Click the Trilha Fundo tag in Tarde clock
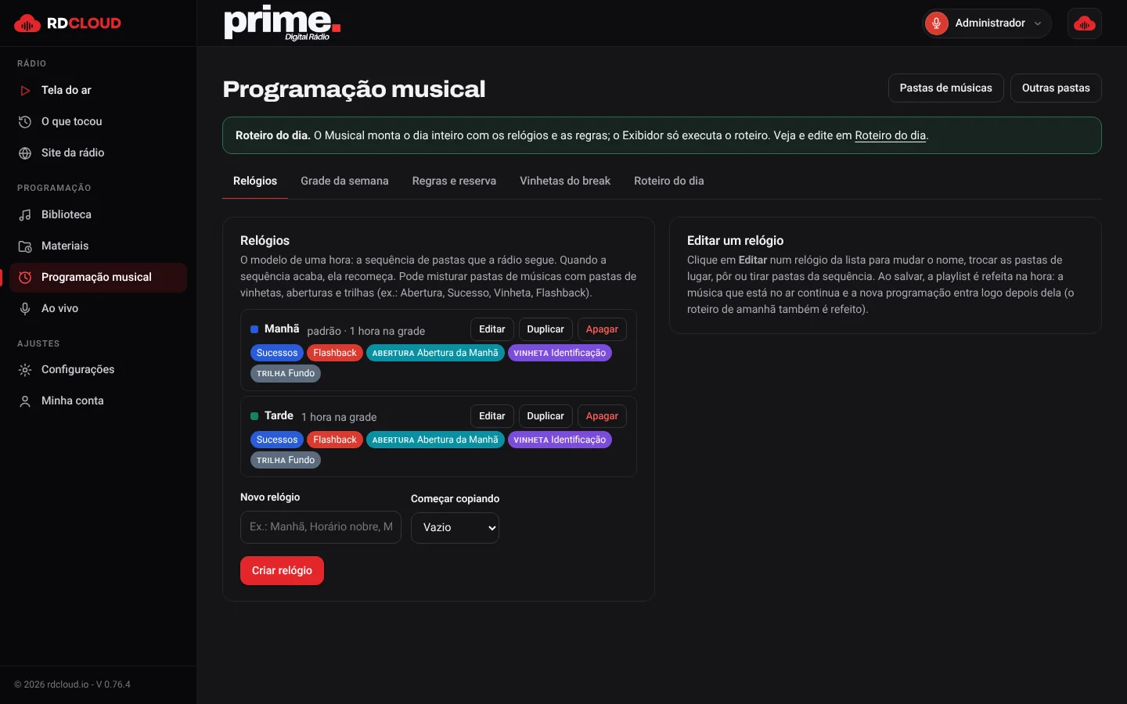The image size is (1127, 704). coord(286,460)
